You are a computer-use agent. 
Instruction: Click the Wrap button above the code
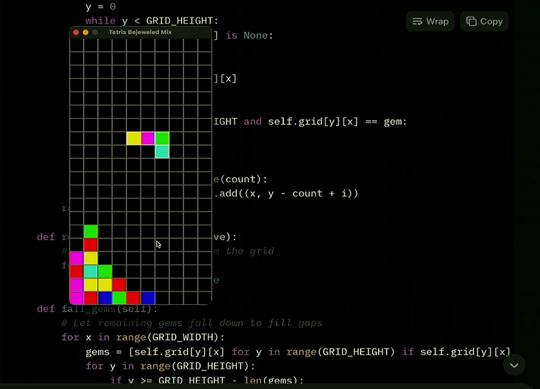[430, 21]
